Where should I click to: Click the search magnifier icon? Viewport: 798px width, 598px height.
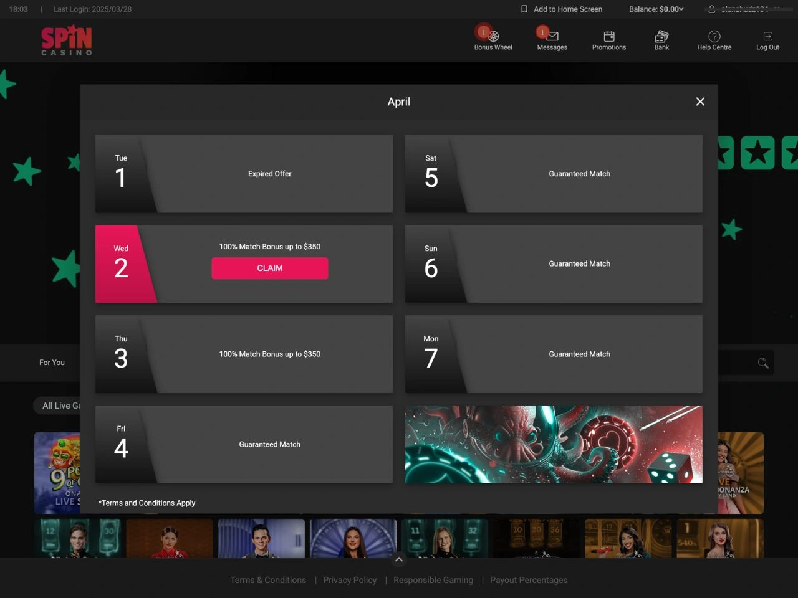[763, 363]
